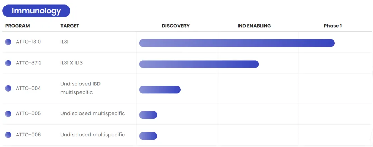Click the ATTO-005 program label
Image resolution: width=373 pixels, height=147 pixels.
pos(28,114)
